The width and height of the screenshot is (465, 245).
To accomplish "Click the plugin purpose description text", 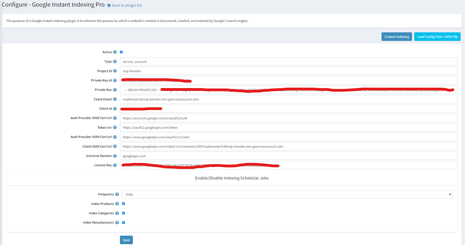I will [x=127, y=21].
